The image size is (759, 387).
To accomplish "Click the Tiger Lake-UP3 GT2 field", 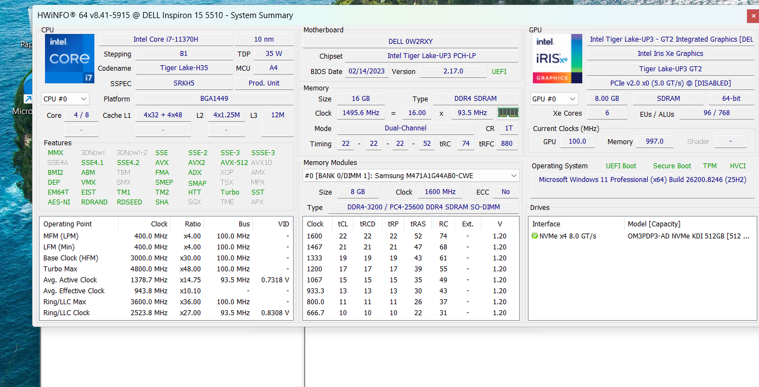I will [670, 69].
